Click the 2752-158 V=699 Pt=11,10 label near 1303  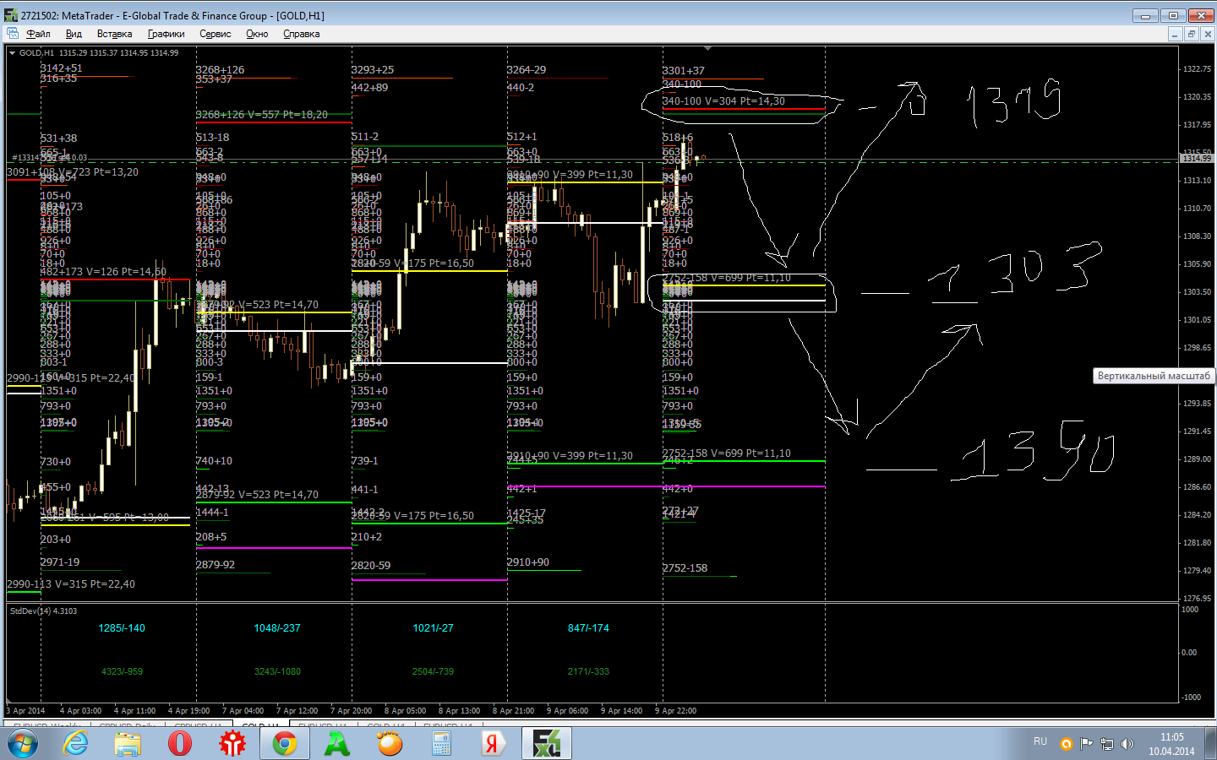727,278
